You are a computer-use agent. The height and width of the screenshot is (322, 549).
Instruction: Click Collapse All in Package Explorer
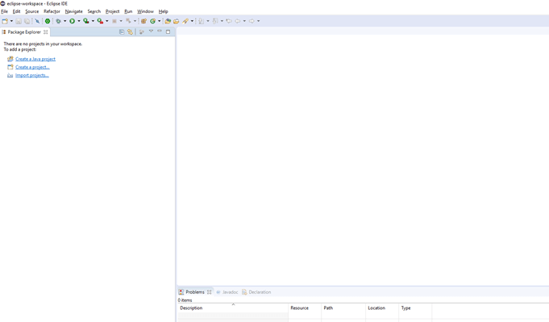click(x=122, y=32)
